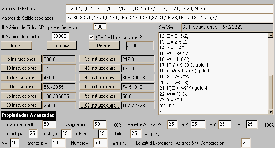The width and height of the screenshot is (275, 148).
Task: Click the Continuar button
Action: (62, 45)
